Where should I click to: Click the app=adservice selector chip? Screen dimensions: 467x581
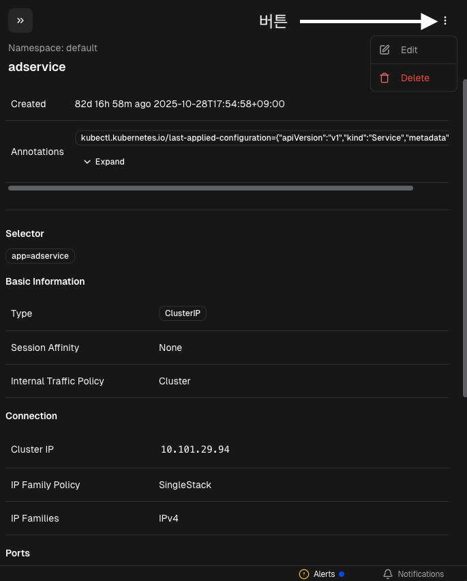[x=40, y=256]
